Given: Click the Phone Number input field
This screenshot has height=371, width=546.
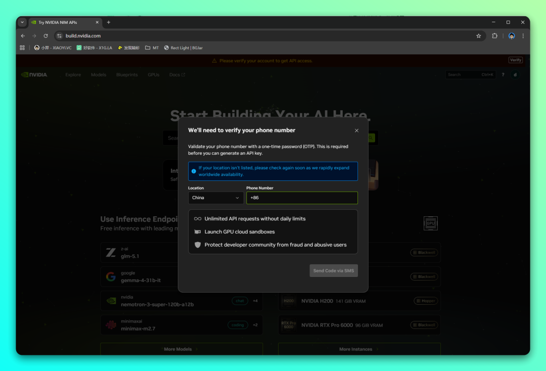Looking at the screenshot, I should (x=302, y=198).
